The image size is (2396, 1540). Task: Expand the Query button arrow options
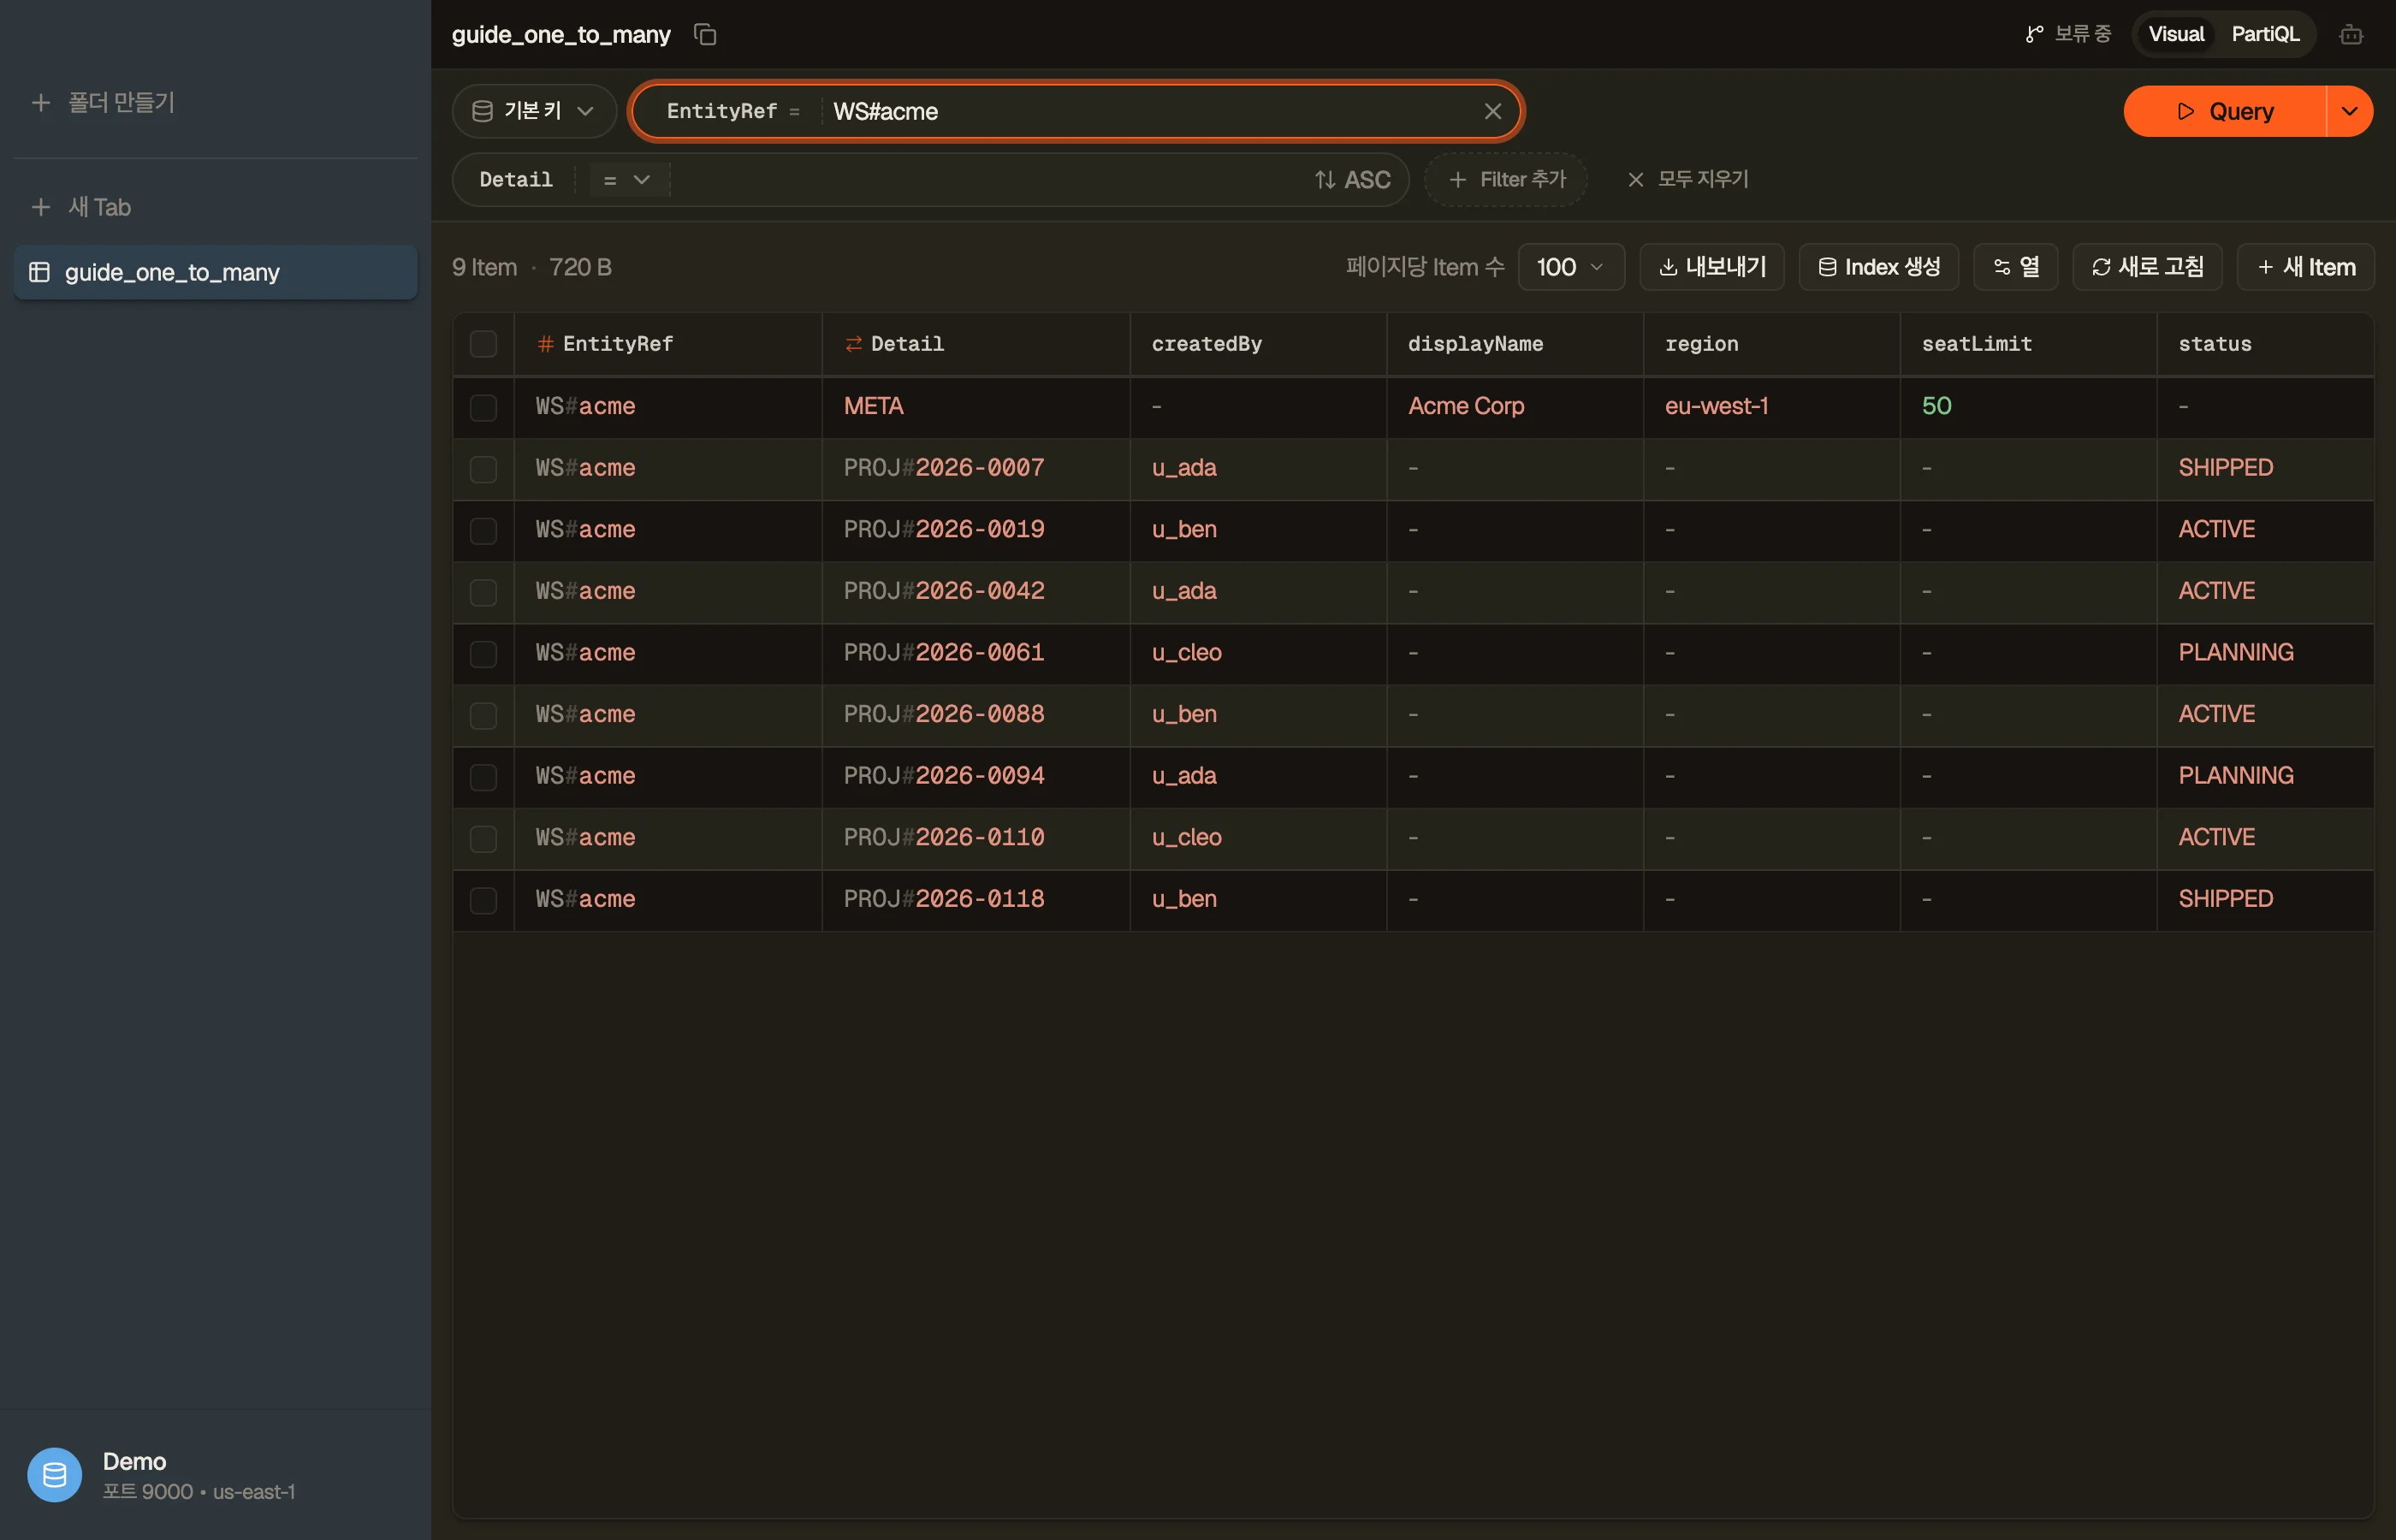(x=2349, y=111)
